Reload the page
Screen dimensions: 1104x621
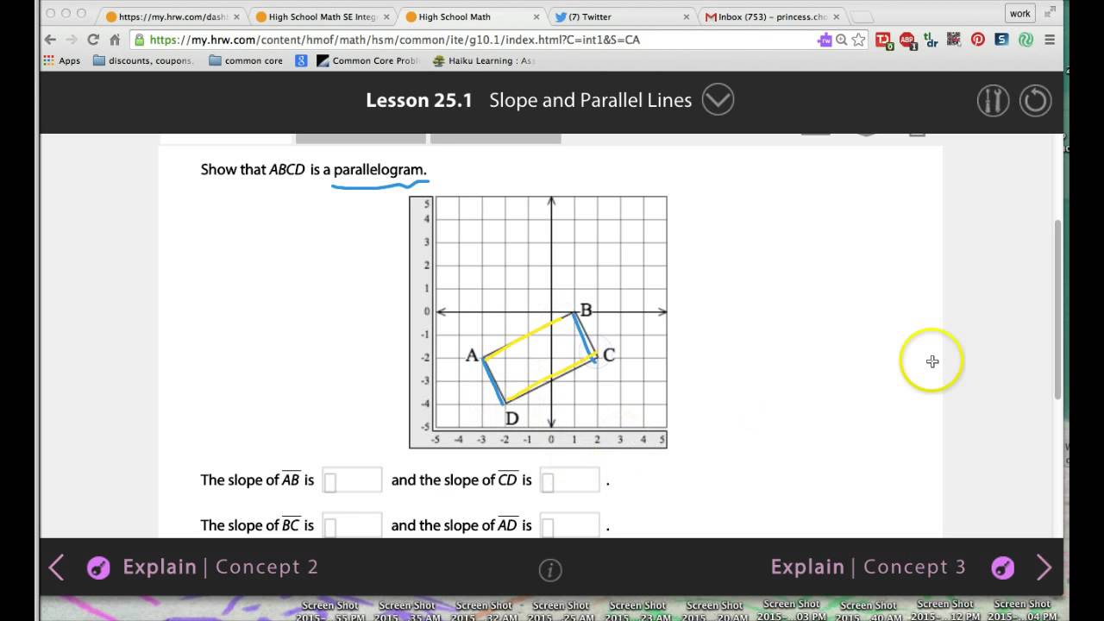(x=93, y=40)
